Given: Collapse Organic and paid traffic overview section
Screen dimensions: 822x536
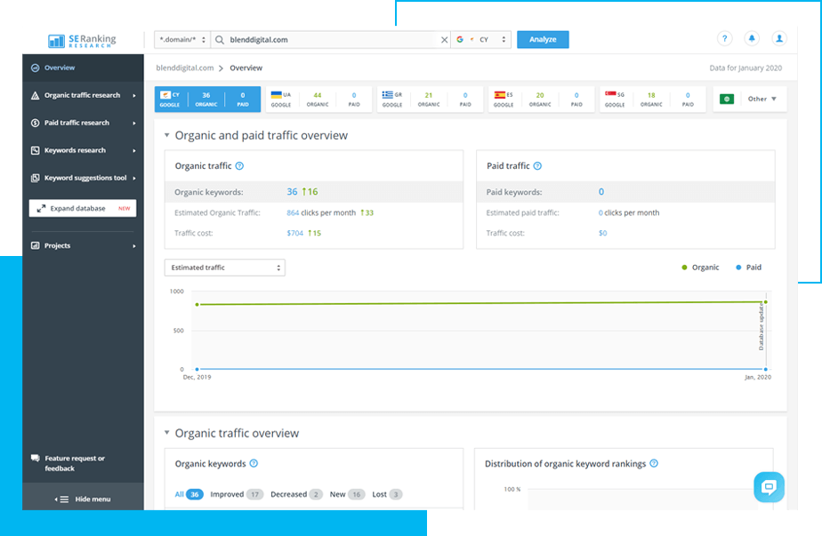Looking at the screenshot, I should tap(166, 135).
